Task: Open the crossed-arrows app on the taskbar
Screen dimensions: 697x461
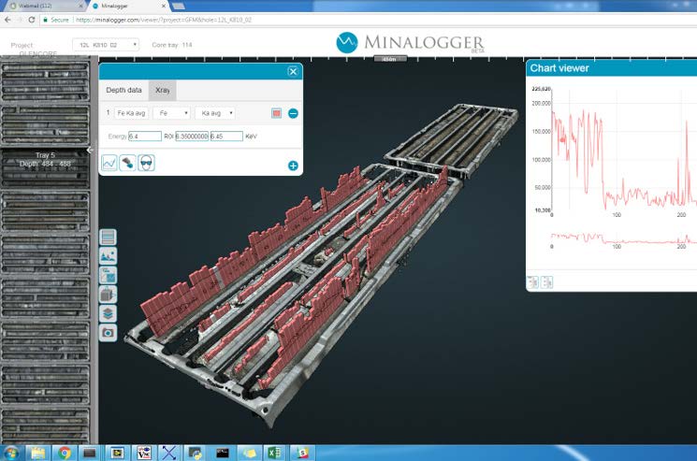Action: coord(169,453)
